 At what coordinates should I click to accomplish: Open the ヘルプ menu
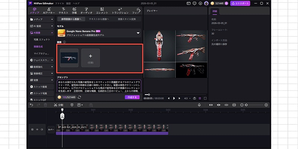coord(76,3)
